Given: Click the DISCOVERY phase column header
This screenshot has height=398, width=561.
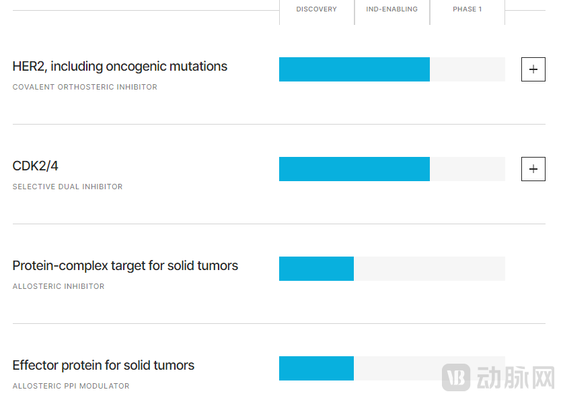Looking at the screenshot, I should [x=316, y=9].
